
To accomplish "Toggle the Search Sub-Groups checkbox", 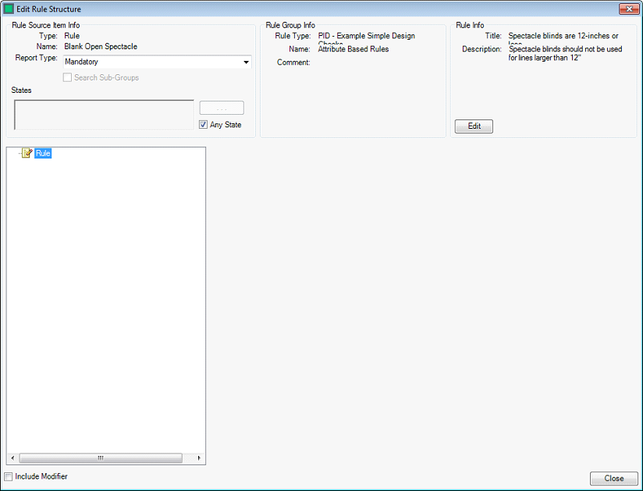I will click(68, 78).
